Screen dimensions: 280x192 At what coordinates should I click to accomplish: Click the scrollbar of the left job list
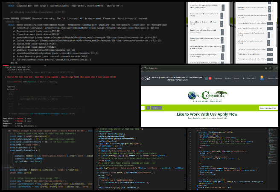coord(230,14)
